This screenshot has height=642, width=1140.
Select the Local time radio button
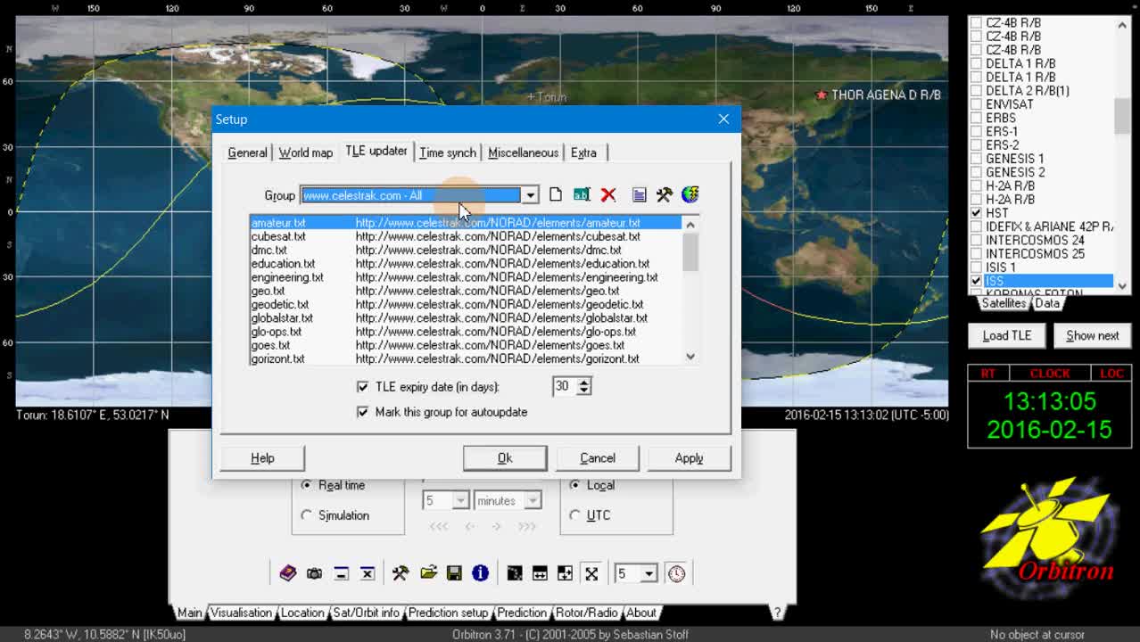pyautogui.click(x=574, y=485)
